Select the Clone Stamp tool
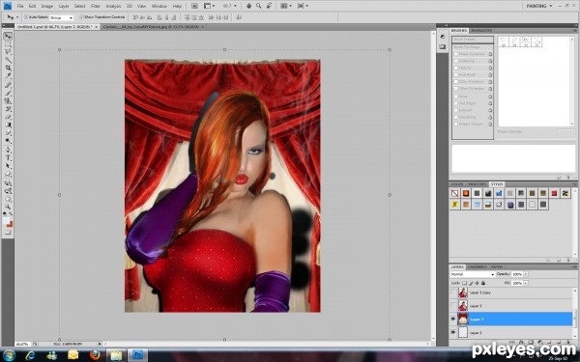This screenshot has width=580, height=362. [8, 101]
